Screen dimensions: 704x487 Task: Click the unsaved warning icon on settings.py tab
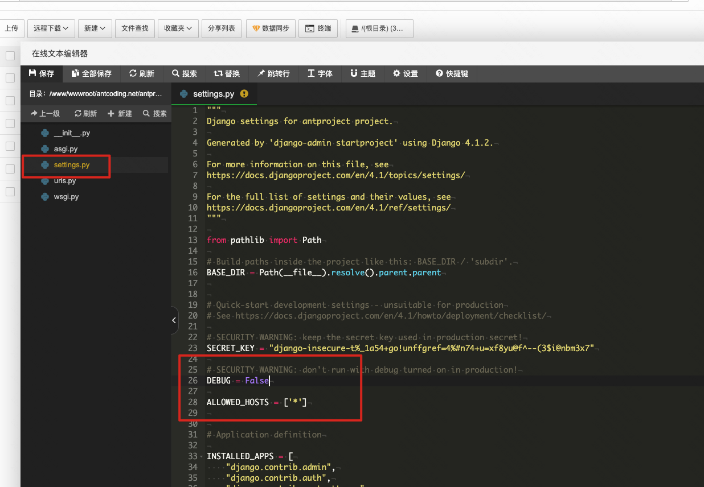[244, 94]
